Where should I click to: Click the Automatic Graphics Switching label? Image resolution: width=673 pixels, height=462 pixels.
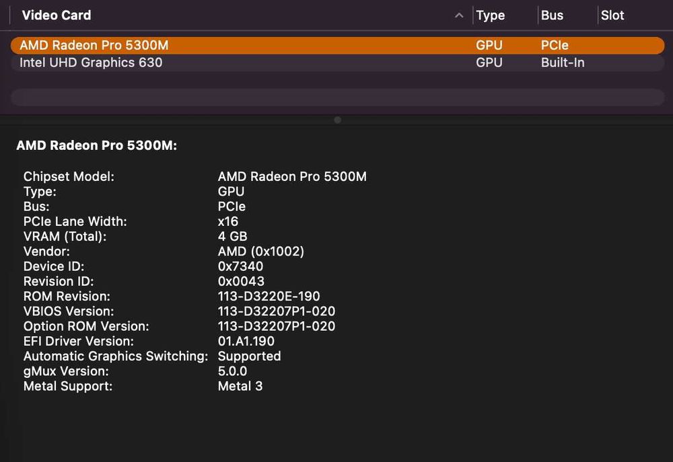click(x=116, y=356)
